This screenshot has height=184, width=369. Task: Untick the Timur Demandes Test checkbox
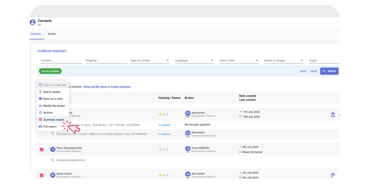[x=42, y=149]
